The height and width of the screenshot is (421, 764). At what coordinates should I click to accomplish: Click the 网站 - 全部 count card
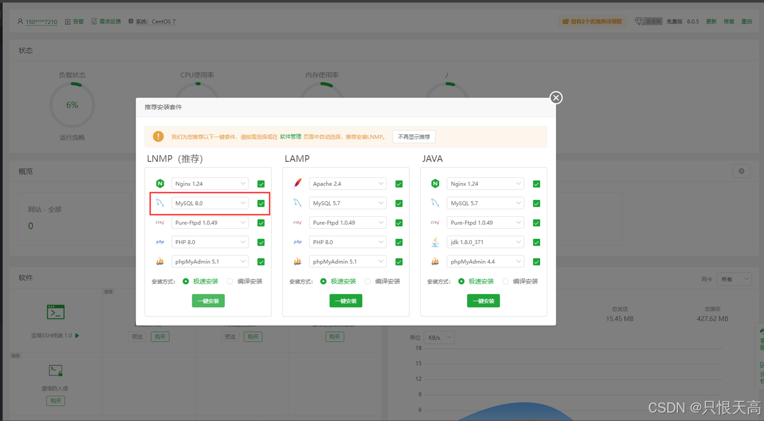[x=76, y=219]
